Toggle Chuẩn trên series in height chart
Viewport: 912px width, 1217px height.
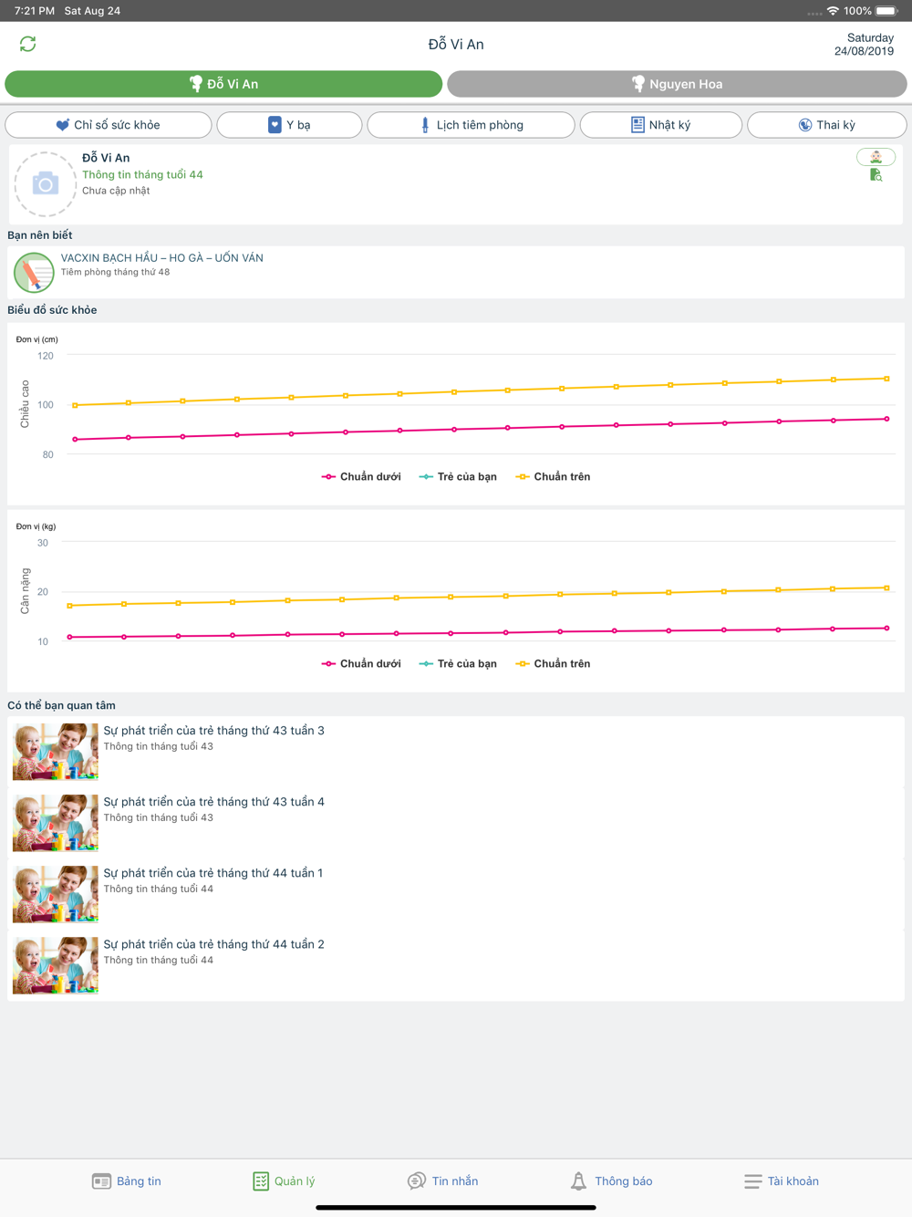click(554, 477)
